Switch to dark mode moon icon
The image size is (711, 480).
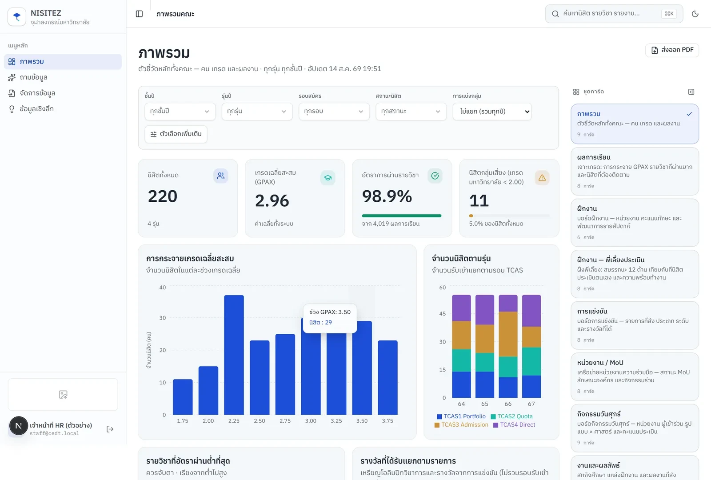(695, 14)
